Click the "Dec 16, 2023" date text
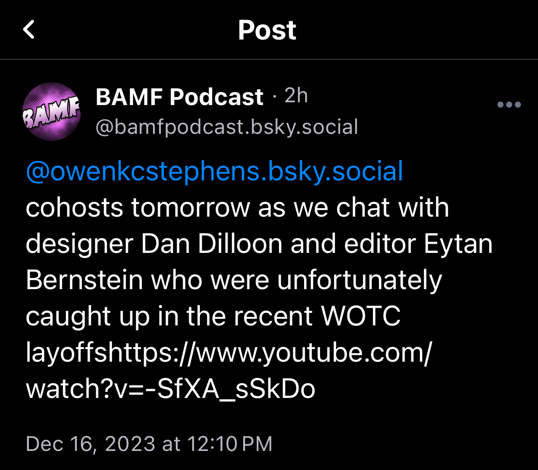This screenshot has width=538, height=470. coord(90,444)
